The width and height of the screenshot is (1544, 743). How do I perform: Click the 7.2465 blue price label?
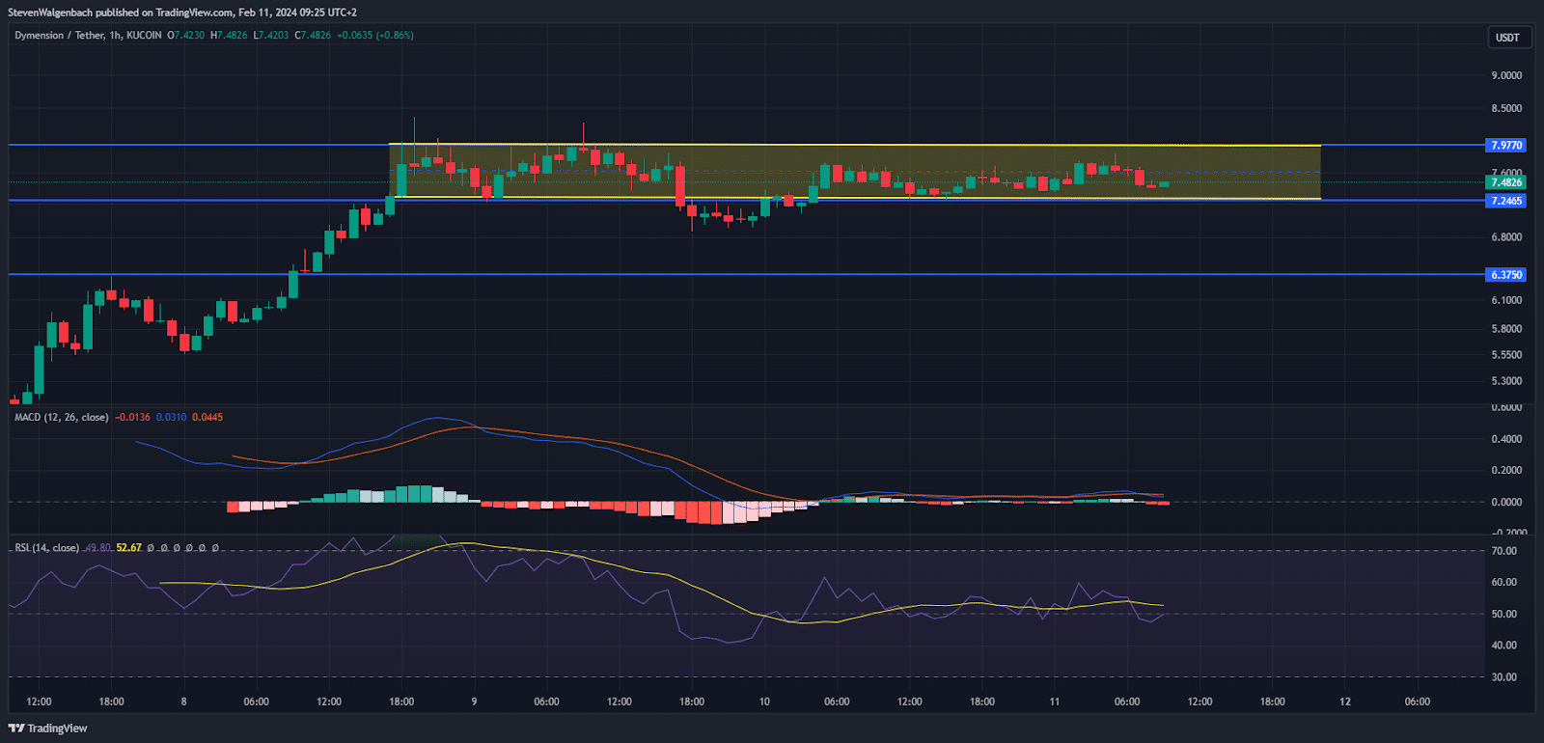pos(1506,201)
